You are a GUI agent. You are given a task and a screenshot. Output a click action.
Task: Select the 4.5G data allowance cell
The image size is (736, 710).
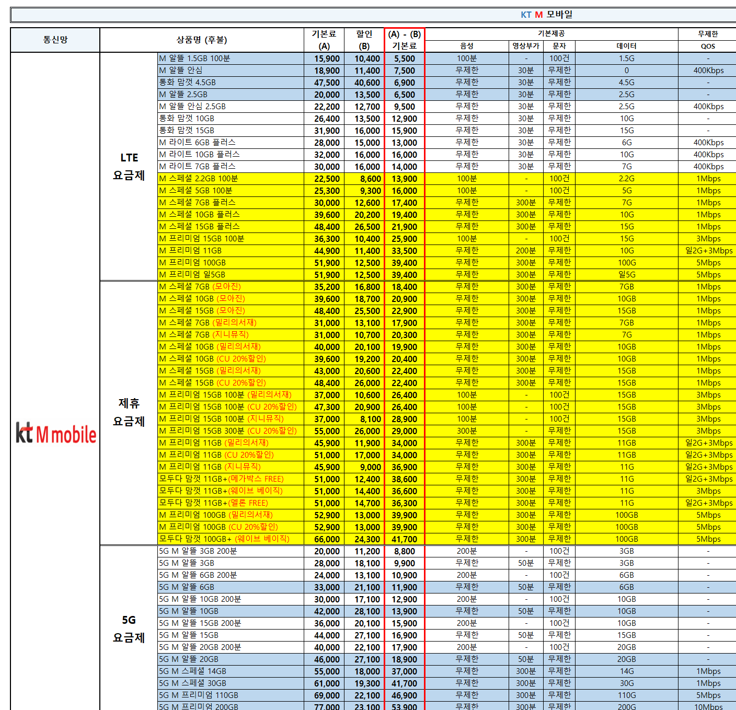pyautogui.click(x=626, y=83)
